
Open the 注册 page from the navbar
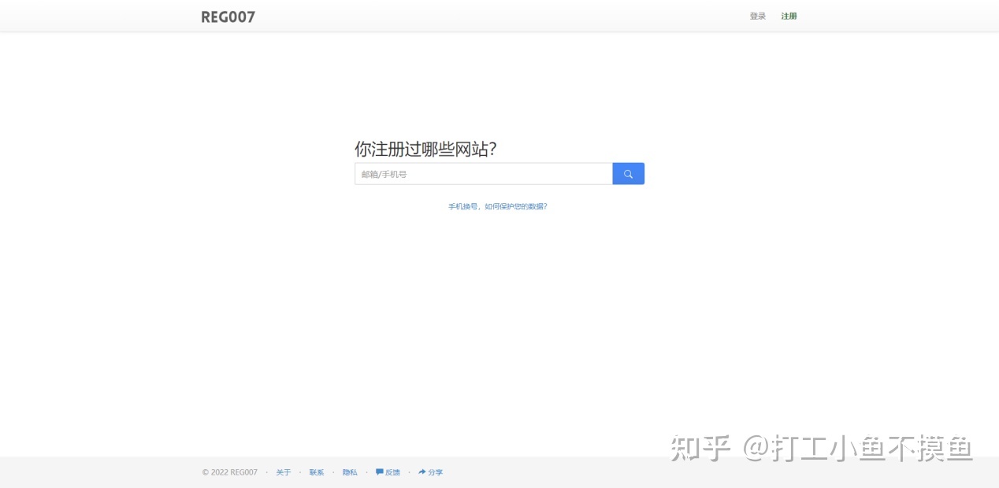[789, 16]
